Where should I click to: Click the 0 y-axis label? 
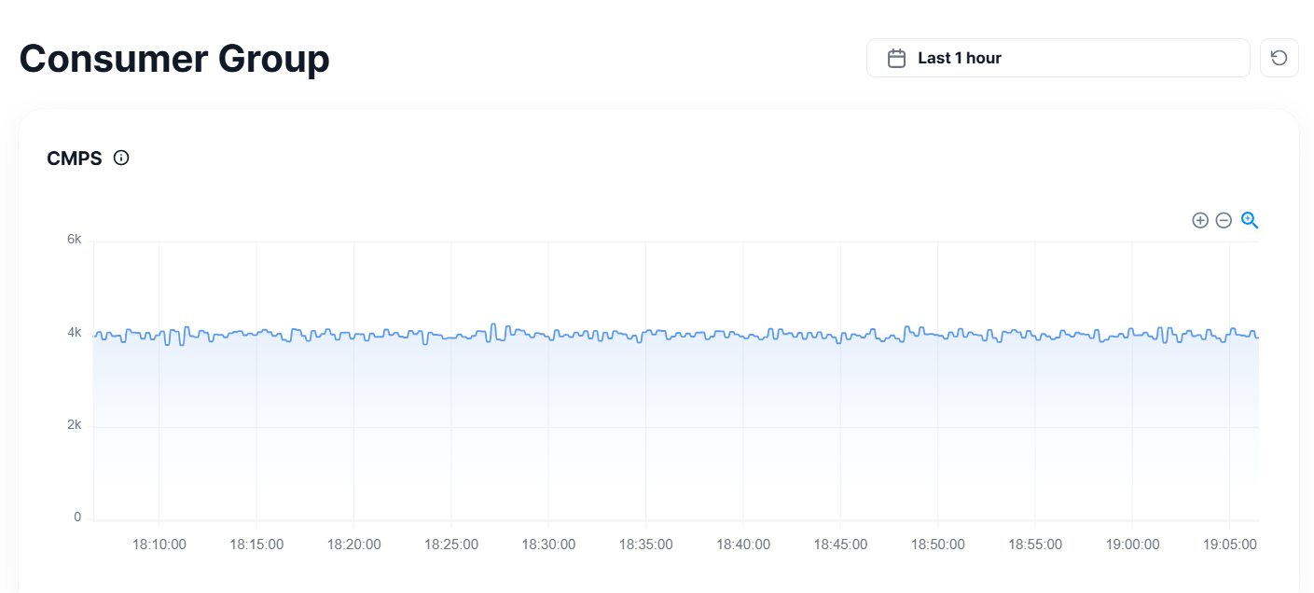77,517
